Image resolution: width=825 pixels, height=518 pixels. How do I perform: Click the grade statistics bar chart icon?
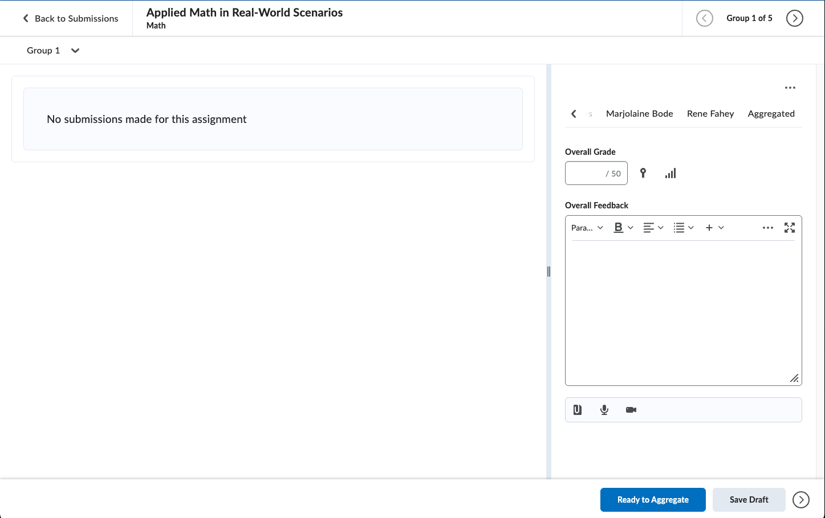670,174
